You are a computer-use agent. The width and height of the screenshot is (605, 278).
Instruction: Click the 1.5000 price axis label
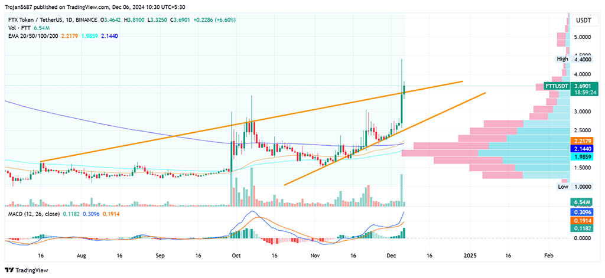click(581, 168)
